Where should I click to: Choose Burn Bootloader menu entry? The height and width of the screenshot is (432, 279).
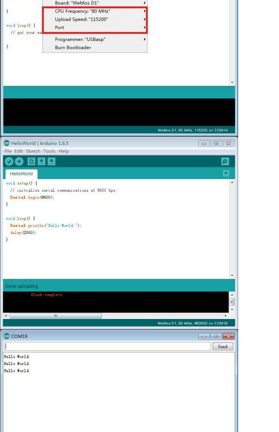point(95,47)
